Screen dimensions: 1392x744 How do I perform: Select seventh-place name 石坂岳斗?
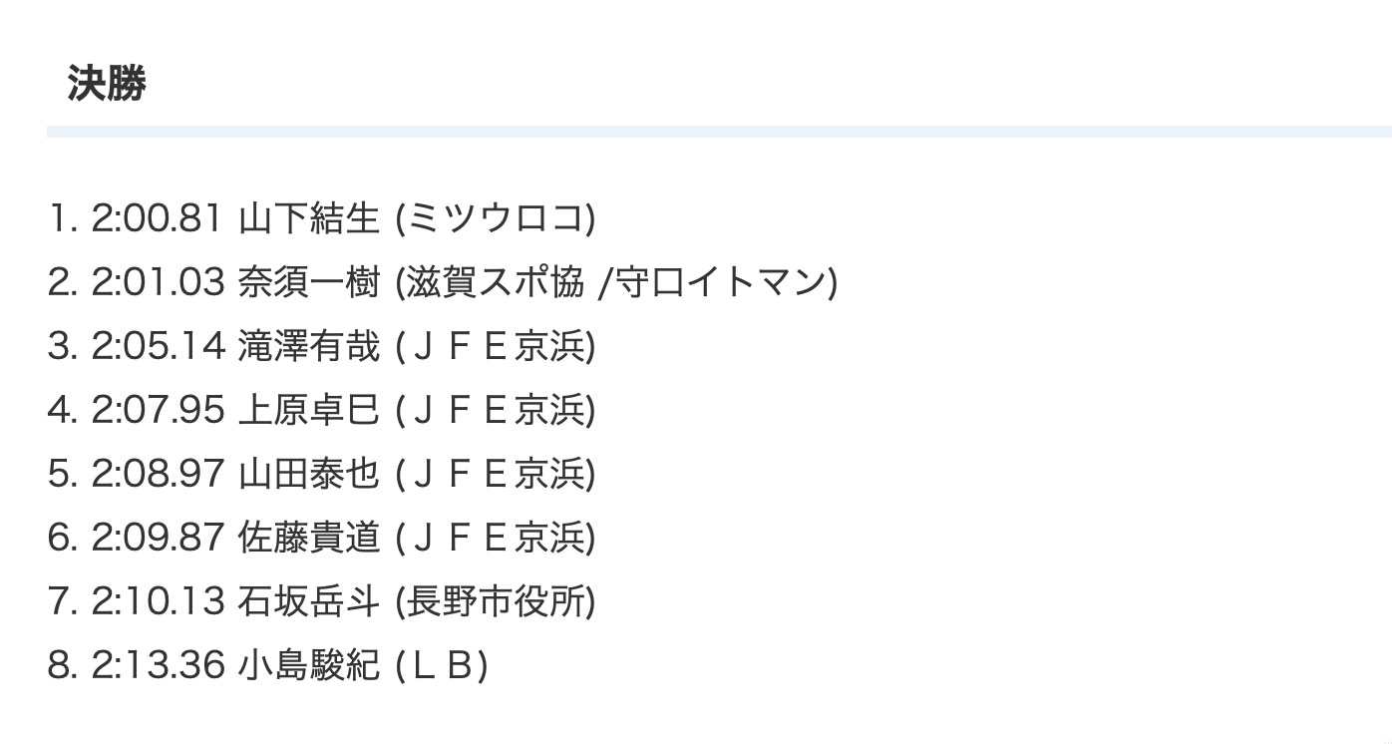pyautogui.click(x=309, y=602)
